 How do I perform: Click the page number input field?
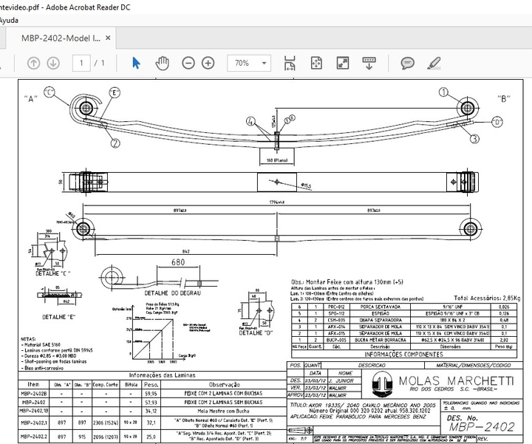tap(81, 63)
